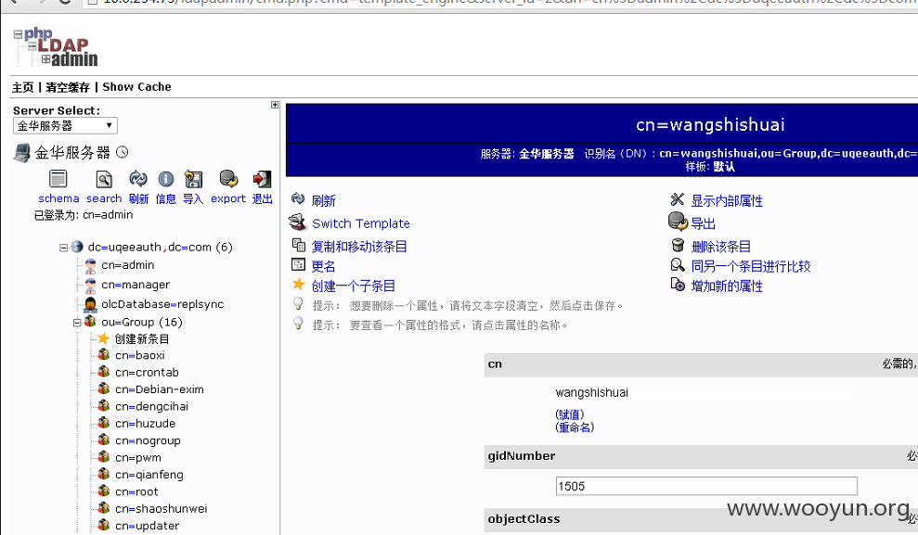Click the 刷新 link in entry actions
Viewport: 918px width, 535px height.
click(323, 201)
